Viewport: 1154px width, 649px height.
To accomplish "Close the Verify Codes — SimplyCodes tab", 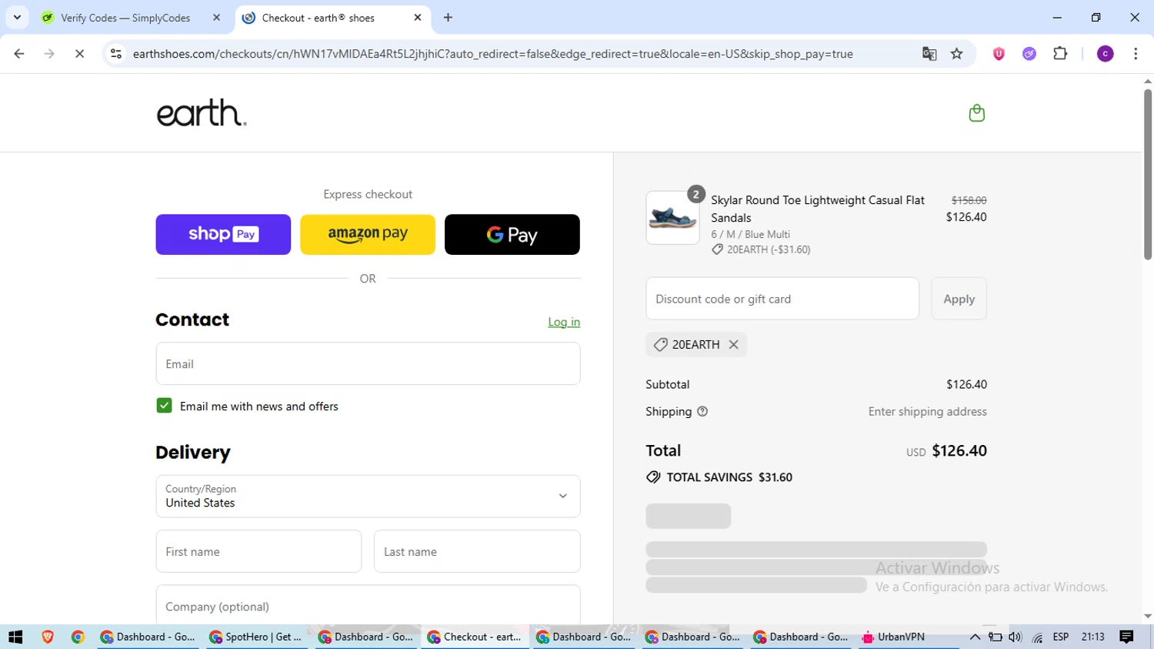I will point(216,18).
